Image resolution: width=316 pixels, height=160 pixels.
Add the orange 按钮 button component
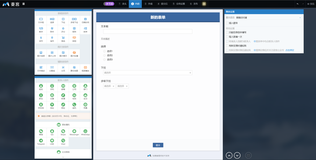[x=74, y=39]
